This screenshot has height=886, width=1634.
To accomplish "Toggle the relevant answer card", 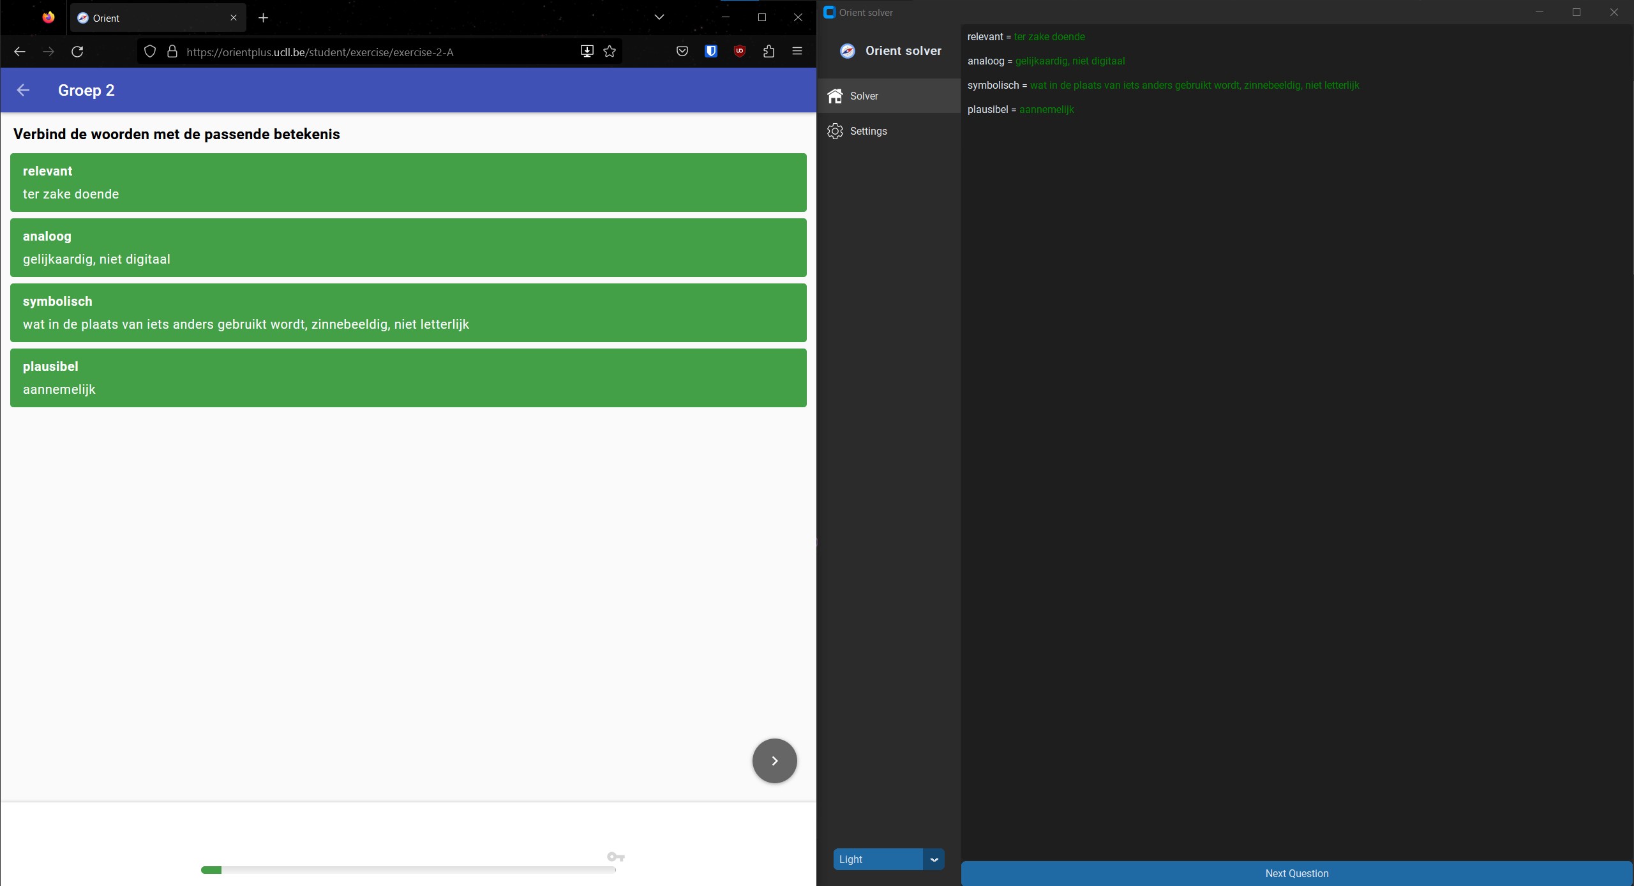I will pyautogui.click(x=408, y=183).
